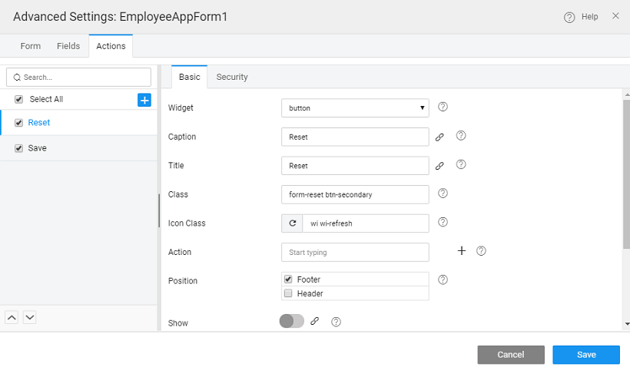This screenshot has width=630, height=377.
Task: Toggle the Show switch
Action: (x=292, y=322)
